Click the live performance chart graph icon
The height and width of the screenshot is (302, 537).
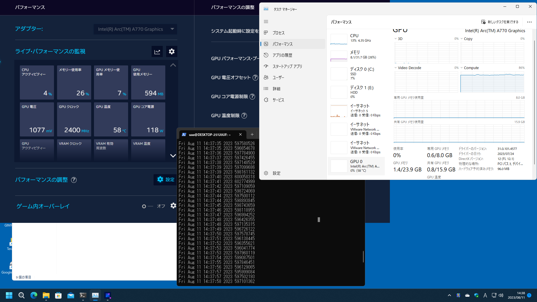tap(157, 51)
